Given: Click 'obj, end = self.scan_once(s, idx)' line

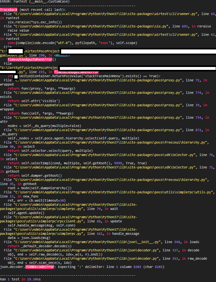Looking at the screenshot, I should tap(39, 263).
